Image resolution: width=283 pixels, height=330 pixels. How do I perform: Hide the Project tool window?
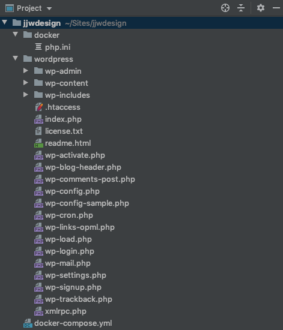(x=276, y=8)
